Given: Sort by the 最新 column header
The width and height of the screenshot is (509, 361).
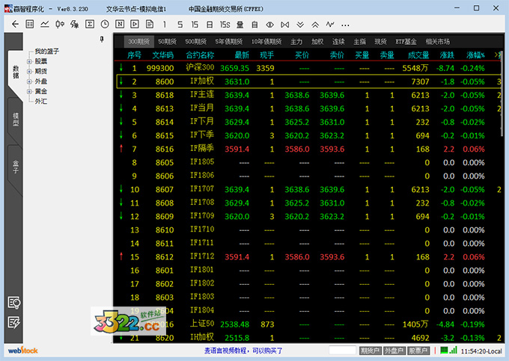Looking at the screenshot, I should (x=242, y=55).
